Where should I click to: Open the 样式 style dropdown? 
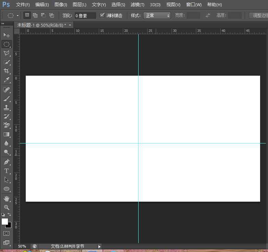(157, 16)
